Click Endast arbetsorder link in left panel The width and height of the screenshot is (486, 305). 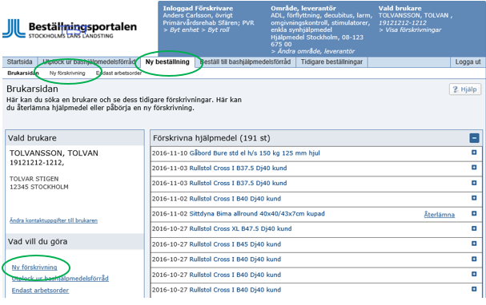(40, 291)
